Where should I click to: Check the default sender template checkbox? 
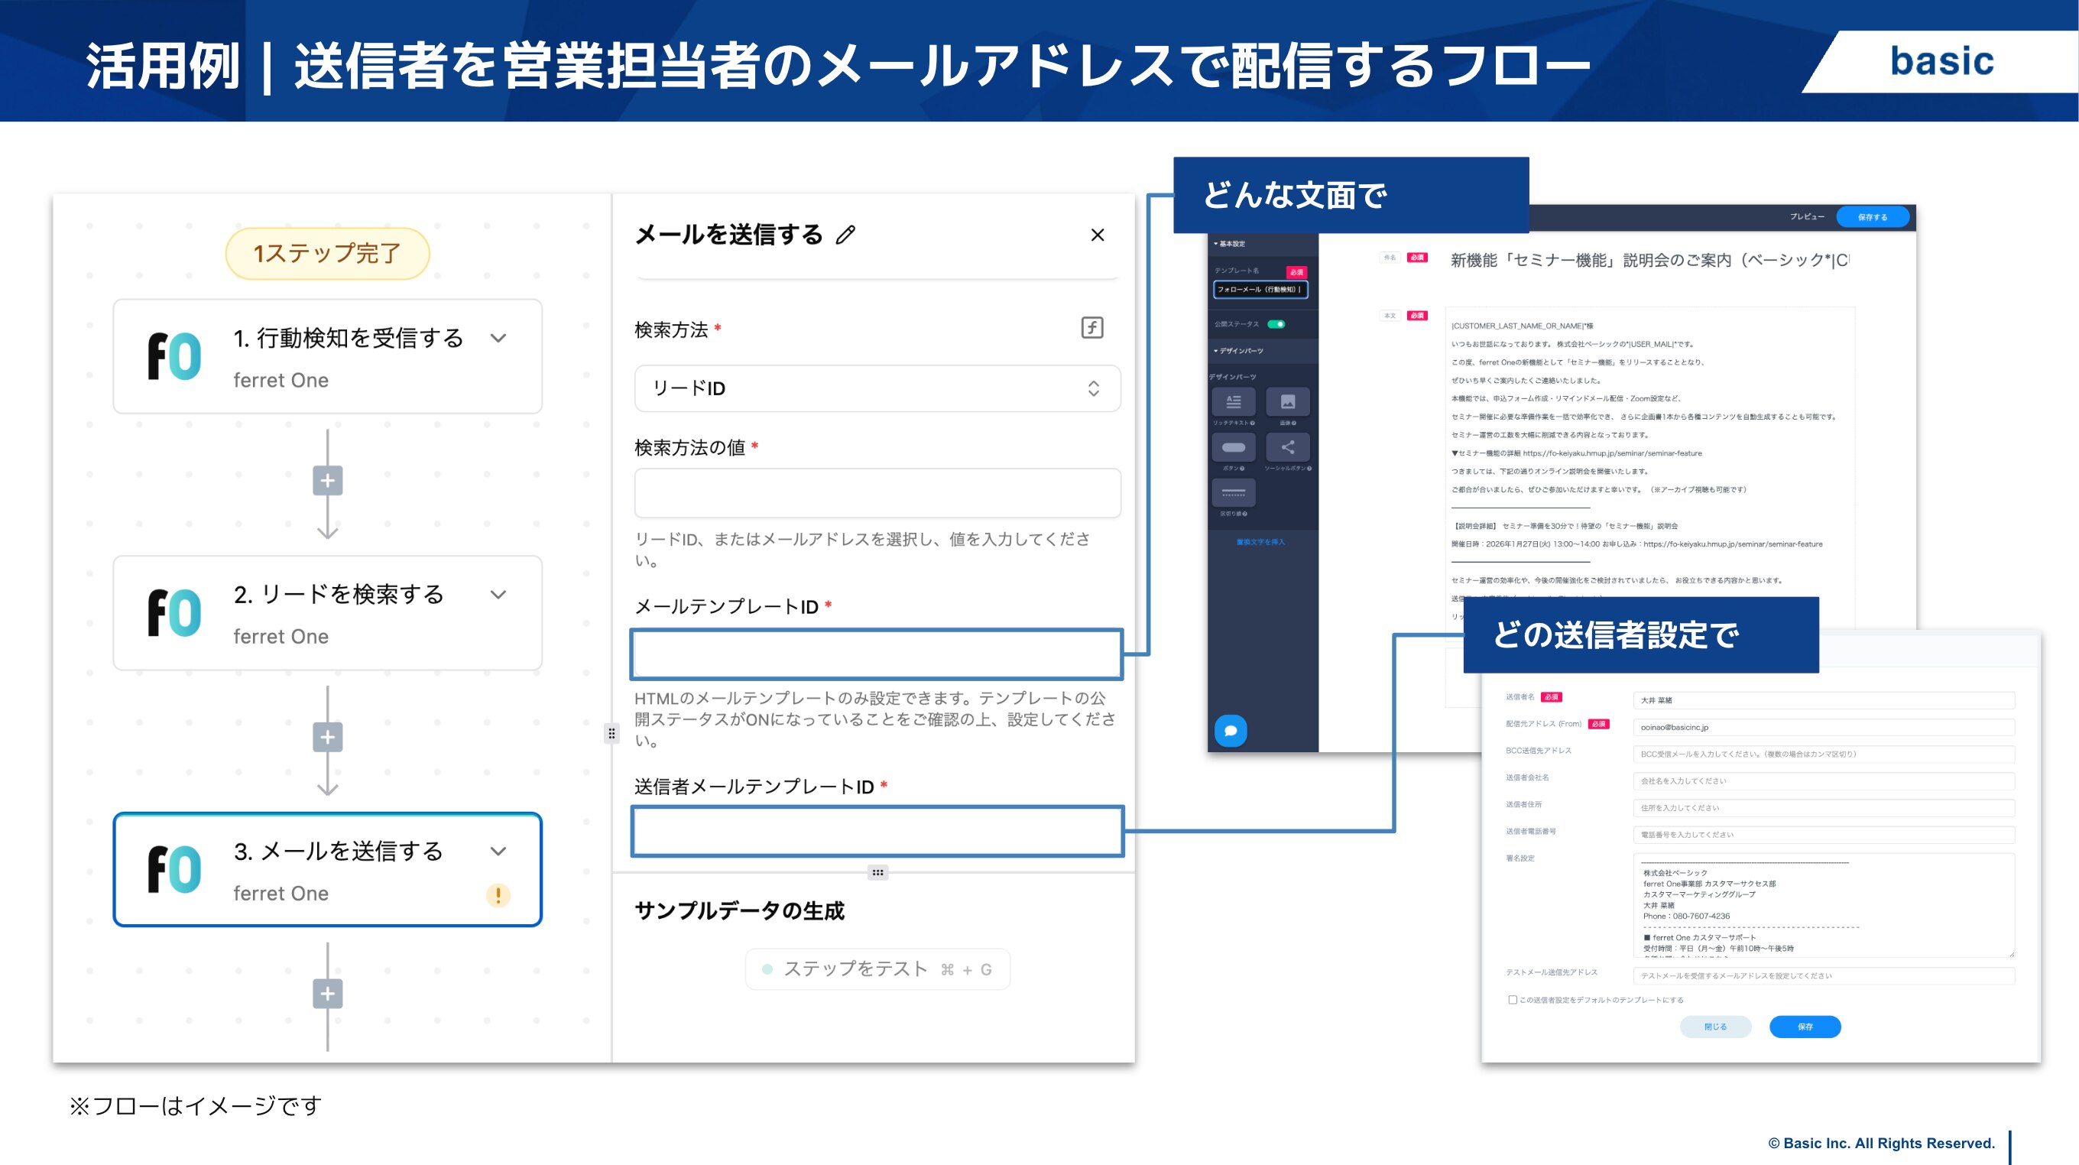click(x=1513, y=999)
